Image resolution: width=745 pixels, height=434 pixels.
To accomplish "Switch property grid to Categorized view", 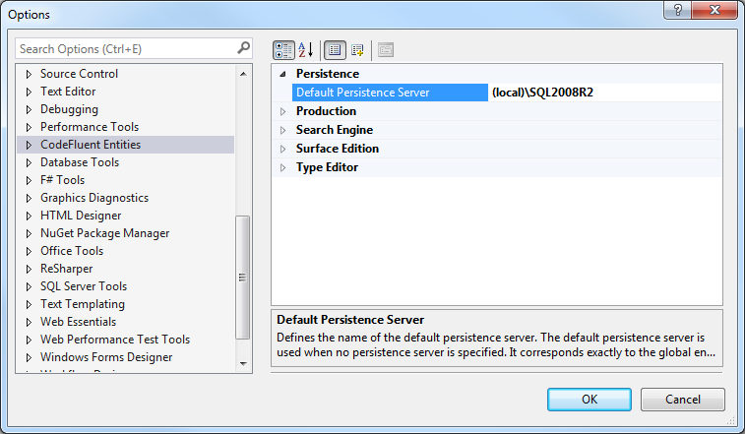I will click(282, 49).
